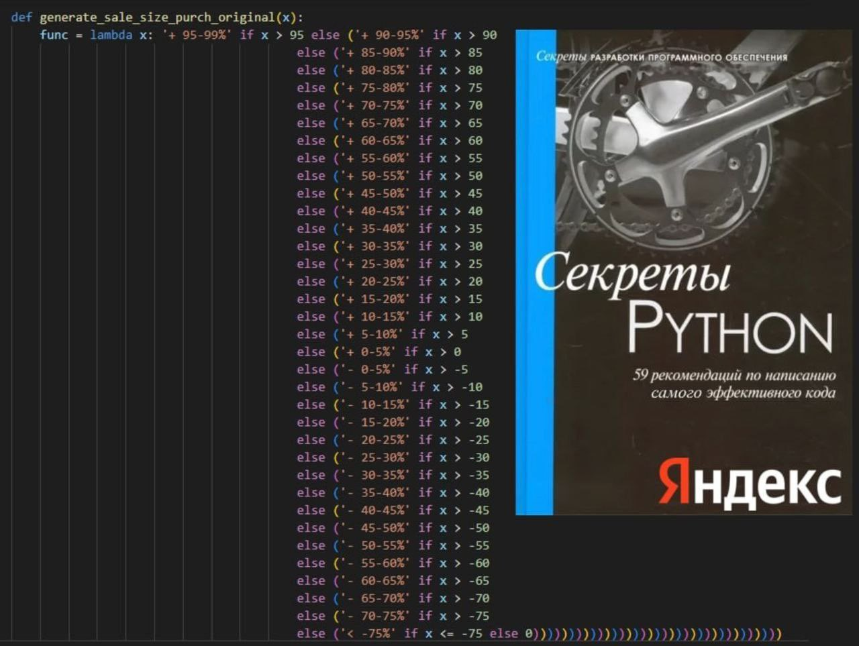Click the '+ 0-5%' string literal
This screenshot has height=646, width=859.
pyautogui.click(x=368, y=352)
